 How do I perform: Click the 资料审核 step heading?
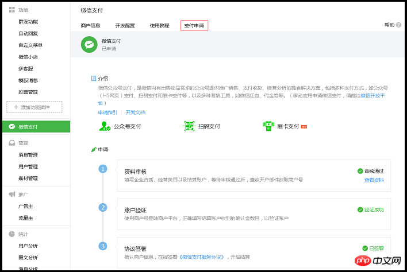(135, 172)
